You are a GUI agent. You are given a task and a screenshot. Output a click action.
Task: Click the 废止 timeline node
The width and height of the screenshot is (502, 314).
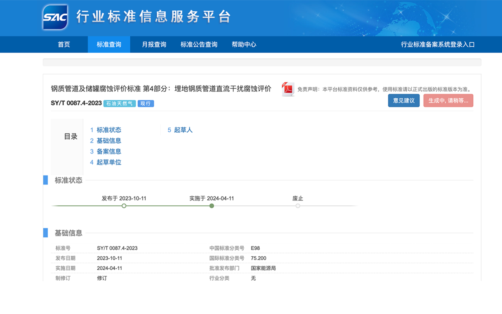298,206
